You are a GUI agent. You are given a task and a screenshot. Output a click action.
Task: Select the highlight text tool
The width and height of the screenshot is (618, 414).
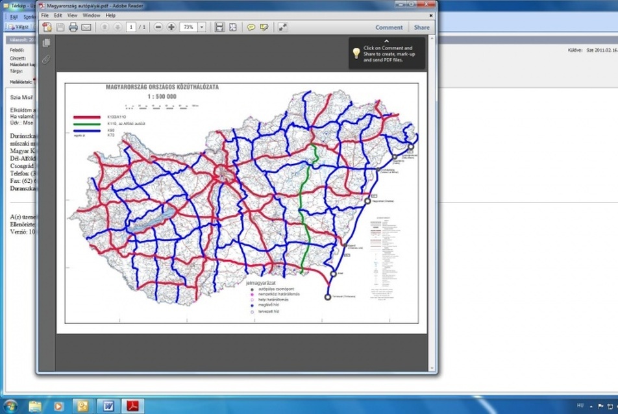point(264,27)
